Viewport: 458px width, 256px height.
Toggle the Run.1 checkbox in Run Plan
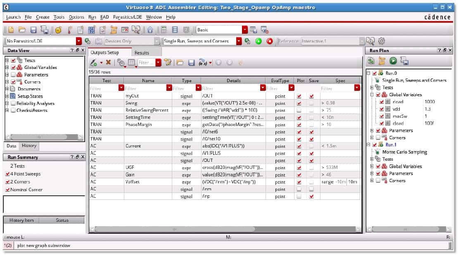[x=375, y=145]
